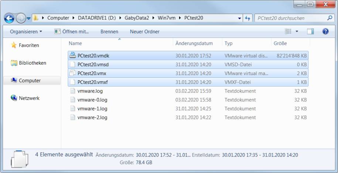Image resolution: width=338 pixels, height=173 pixels.
Task: Select Computer in the address breadcrumb
Action: tap(58, 18)
